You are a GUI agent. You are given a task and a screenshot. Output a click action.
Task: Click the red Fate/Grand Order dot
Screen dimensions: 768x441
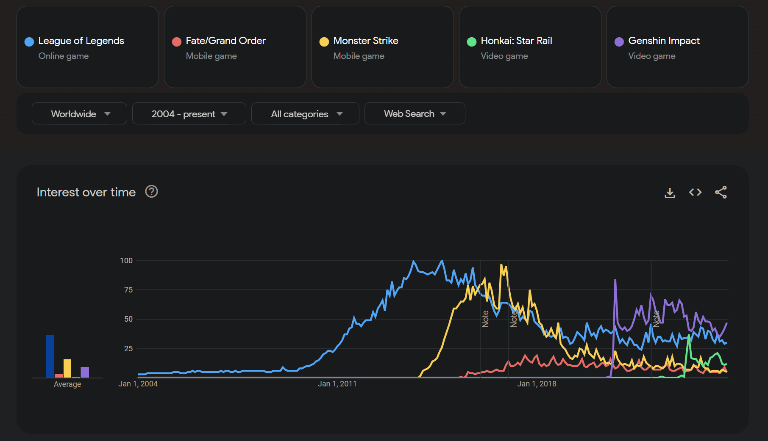177,41
